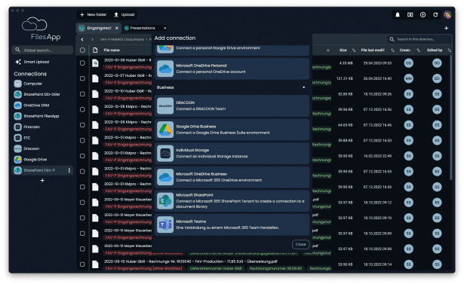Open the notifications bell icon
The width and height of the screenshot is (464, 284).
398,14
